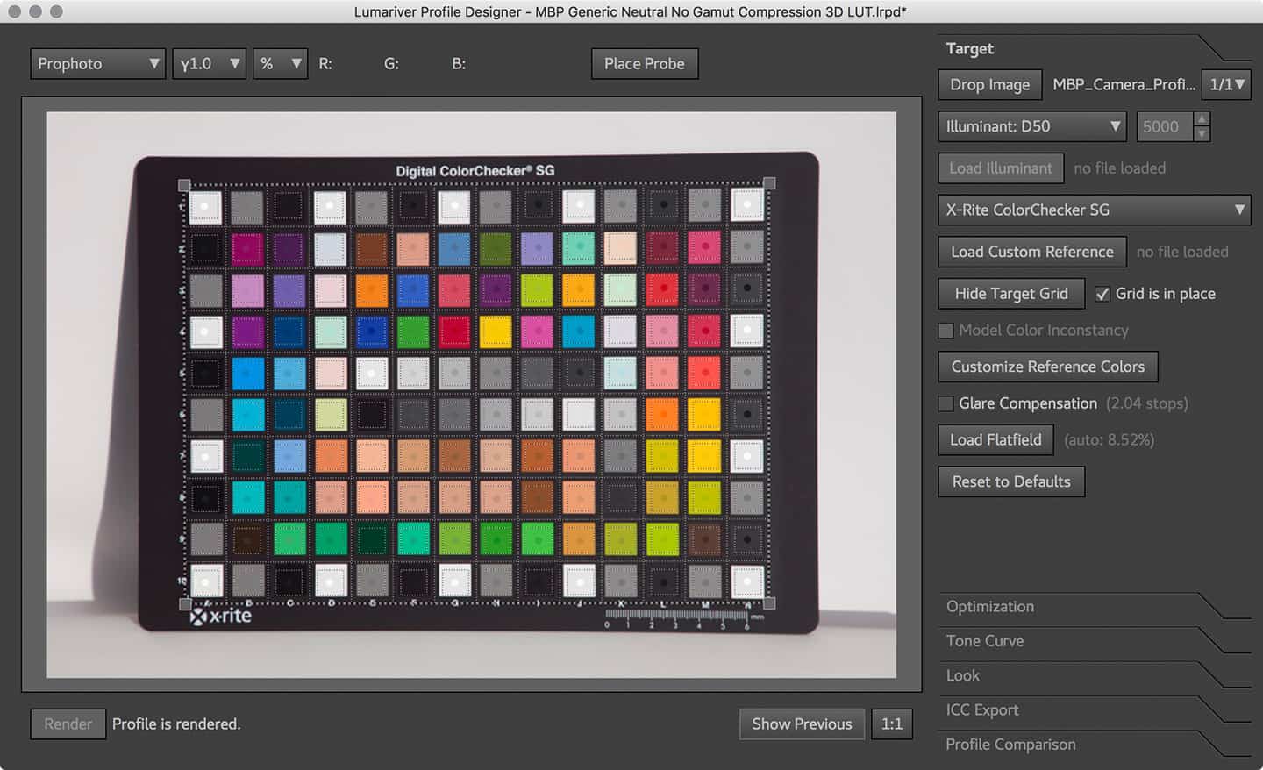Enable Model Color Inconstancy checkbox
This screenshot has height=770, width=1263.
(x=946, y=331)
